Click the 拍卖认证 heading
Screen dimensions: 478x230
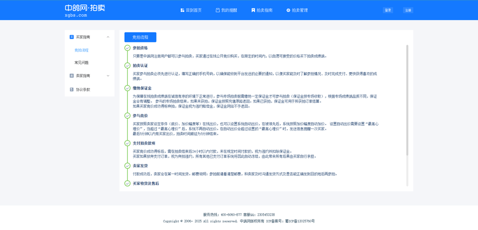coord(140,66)
